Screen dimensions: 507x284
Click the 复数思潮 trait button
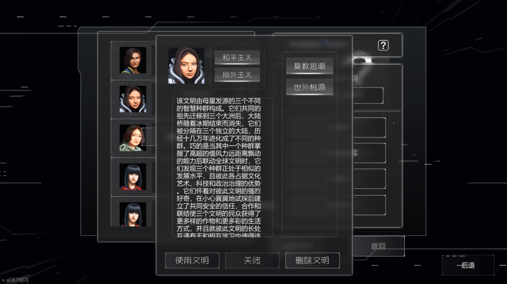click(x=309, y=66)
